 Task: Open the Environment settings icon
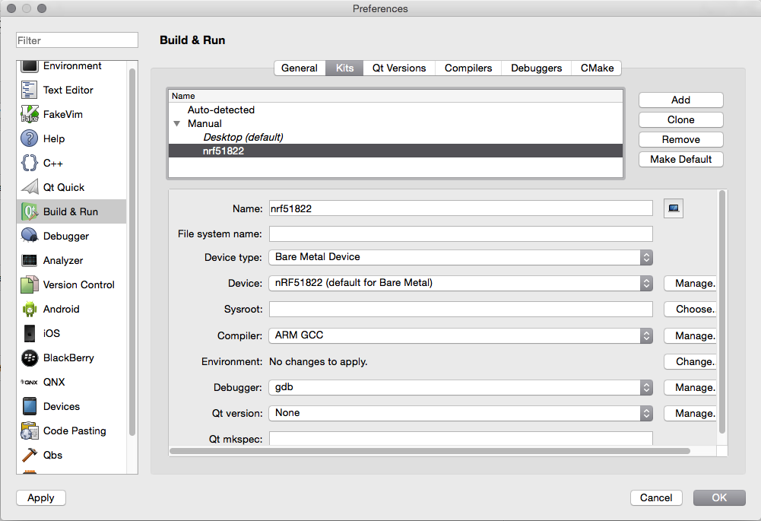click(29, 66)
